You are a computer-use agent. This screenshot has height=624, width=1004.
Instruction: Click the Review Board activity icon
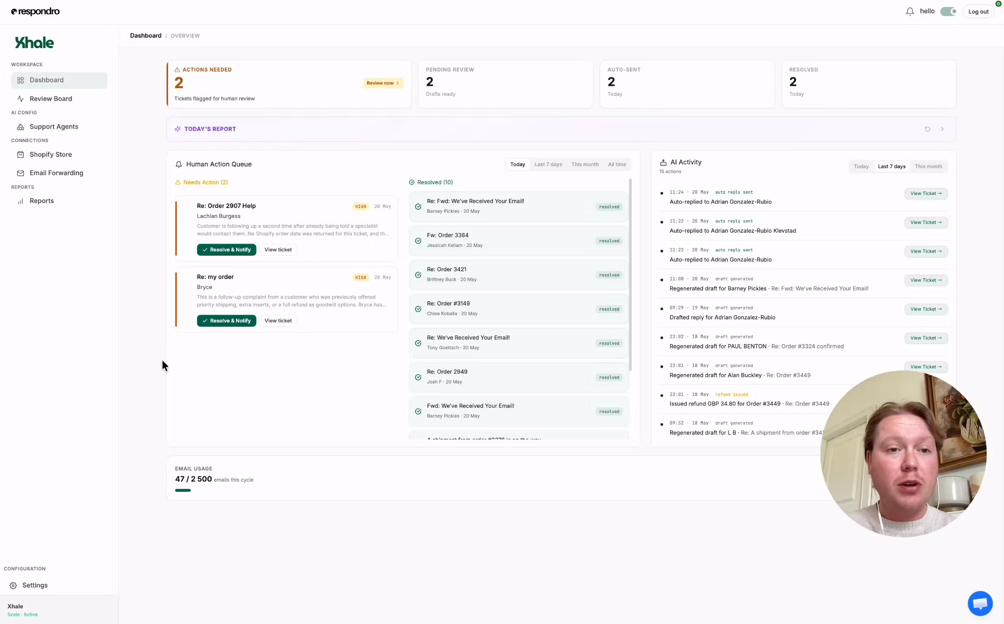[20, 99]
